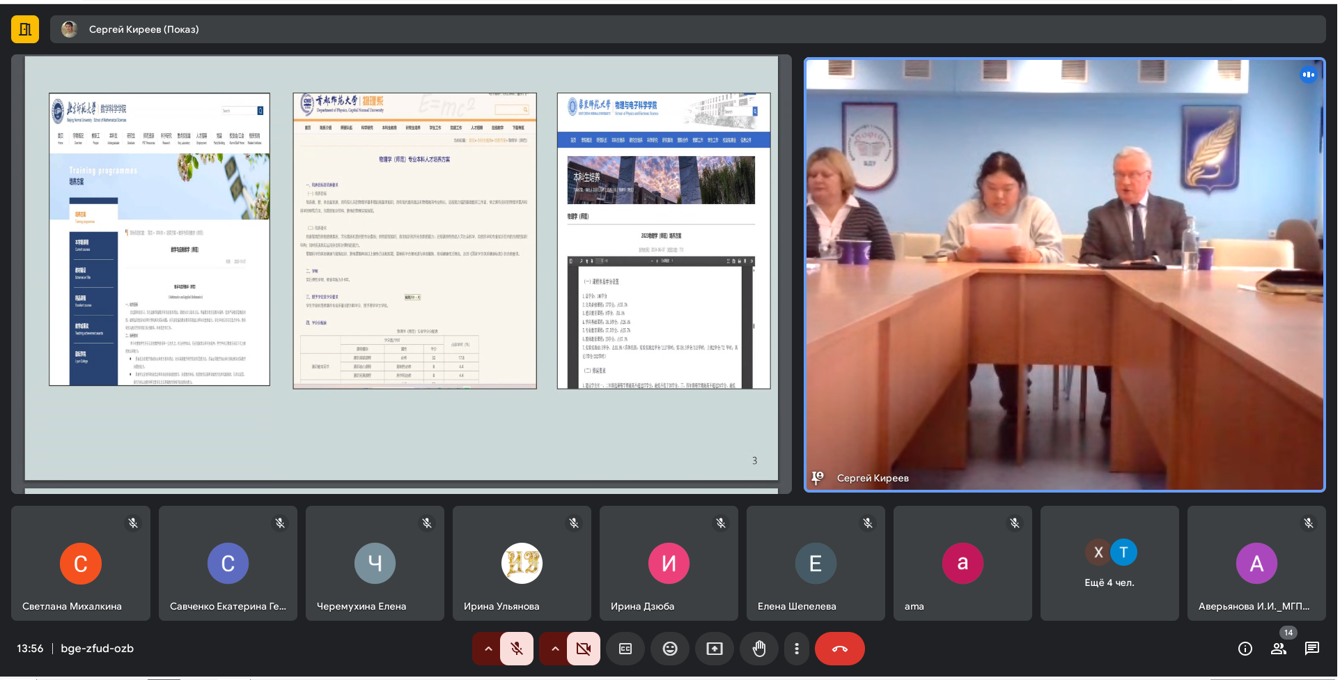
Task: Open the chat messages panel
Action: click(x=1311, y=649)
